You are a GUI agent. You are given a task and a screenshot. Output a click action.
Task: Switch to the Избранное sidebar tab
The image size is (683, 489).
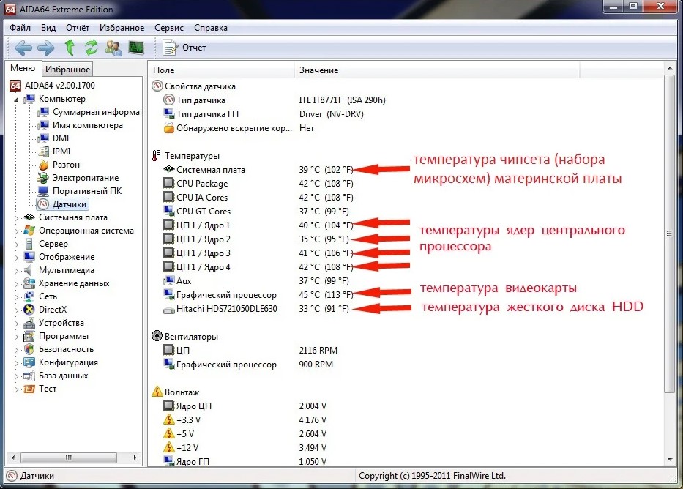[67, 70]
